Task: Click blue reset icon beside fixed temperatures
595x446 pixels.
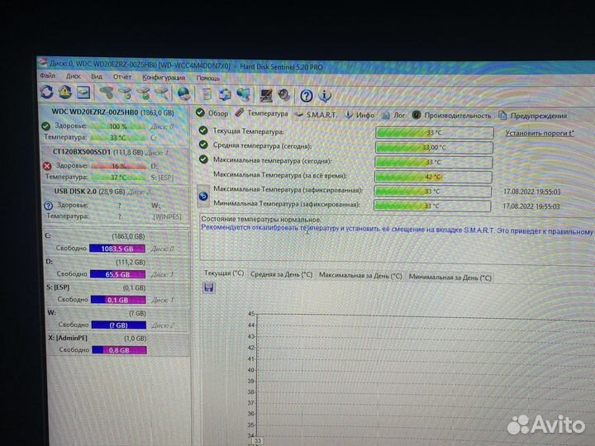Action: (x=204, y=195)
